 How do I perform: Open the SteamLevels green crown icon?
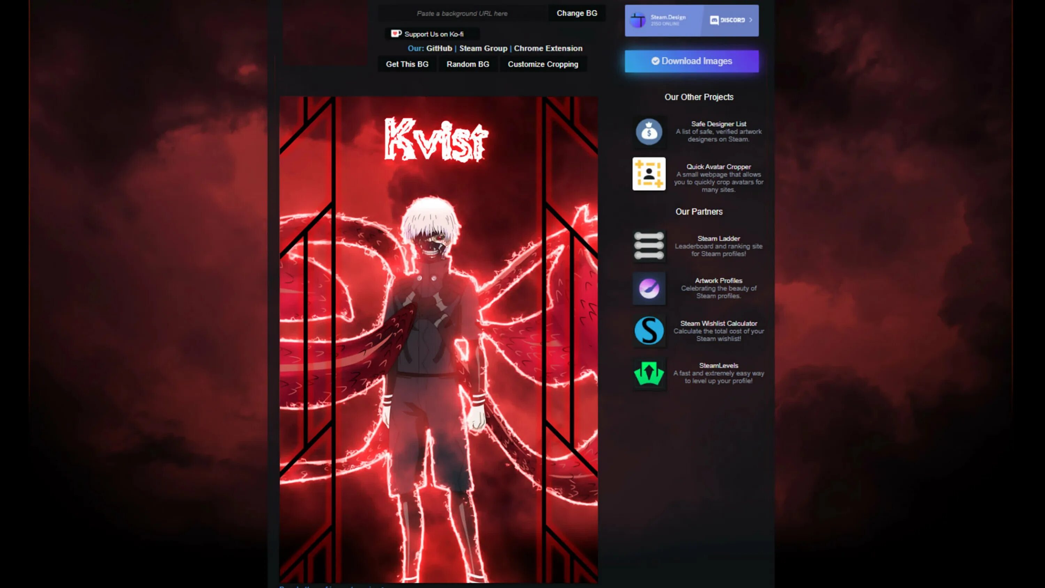649,373
